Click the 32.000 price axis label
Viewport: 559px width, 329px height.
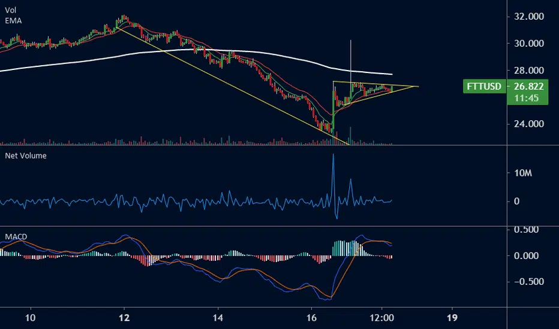point(528,16)
